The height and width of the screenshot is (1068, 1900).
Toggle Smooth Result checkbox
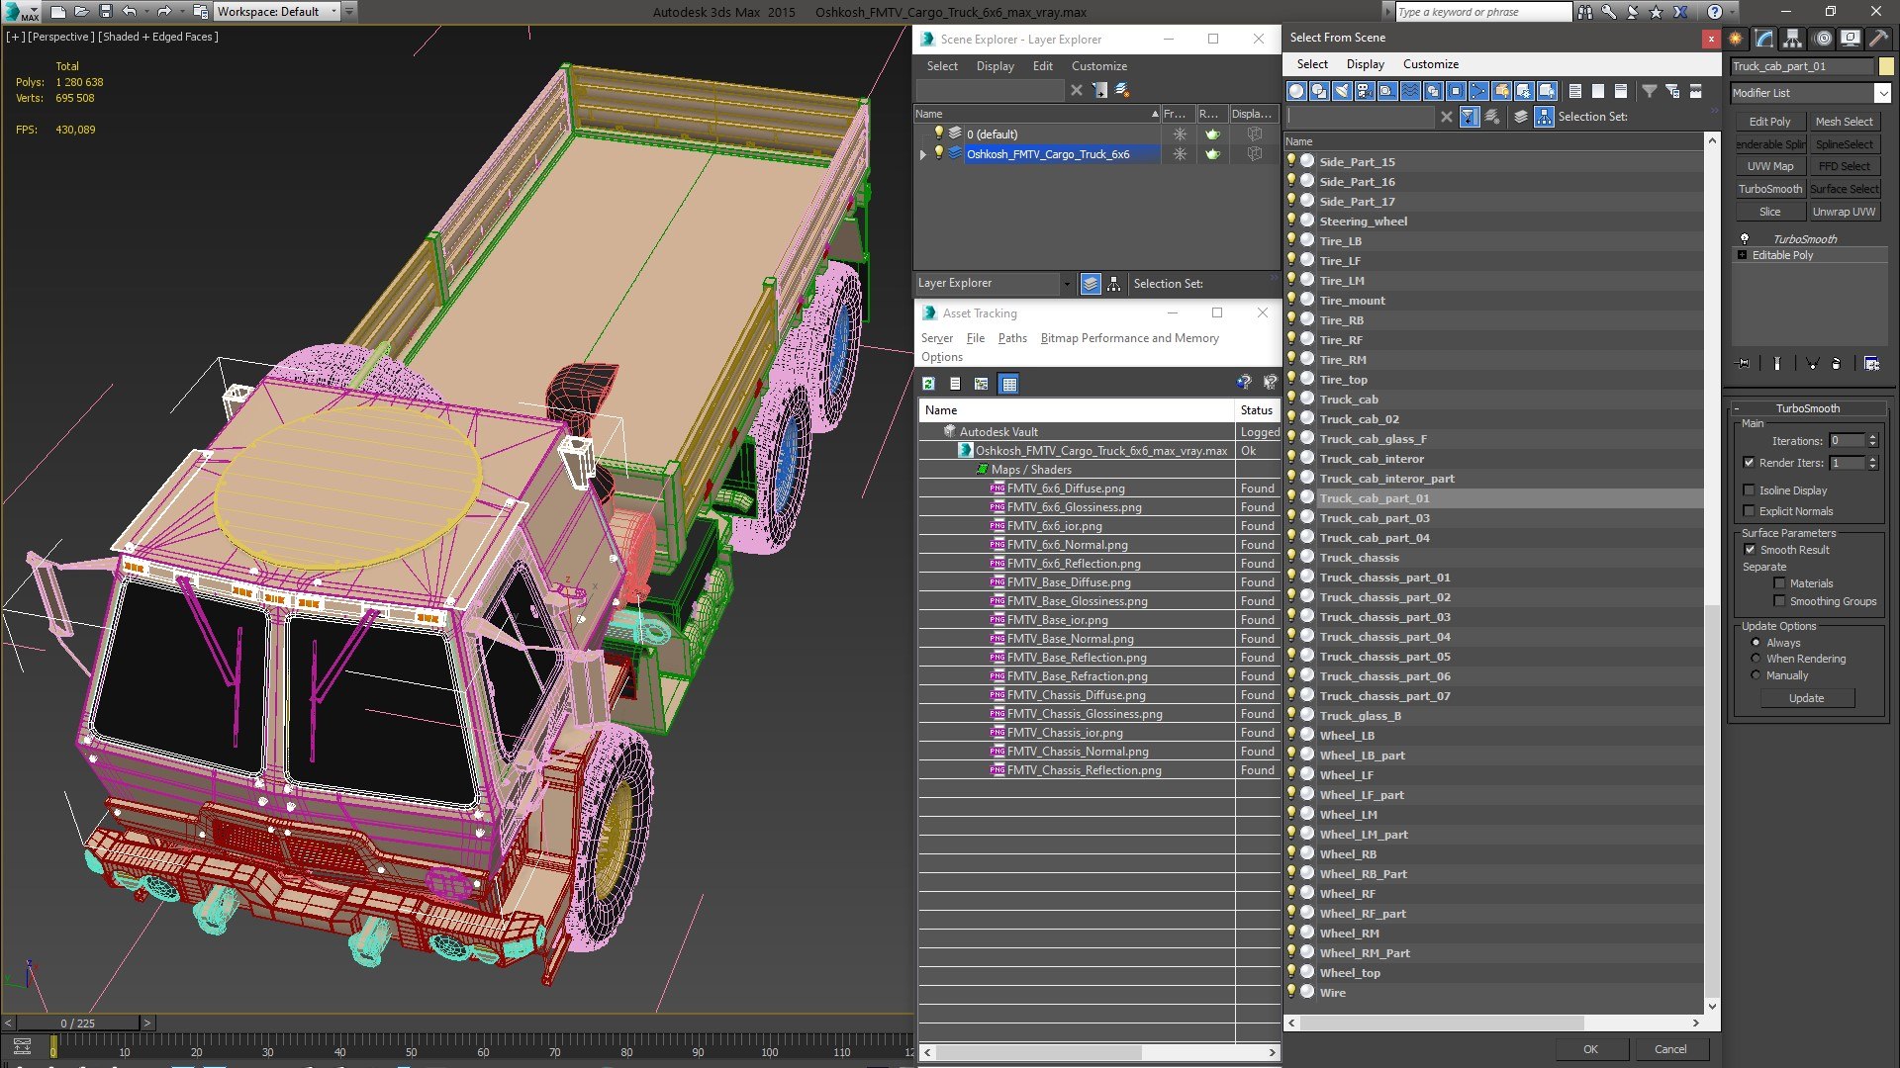(1750, 550)
